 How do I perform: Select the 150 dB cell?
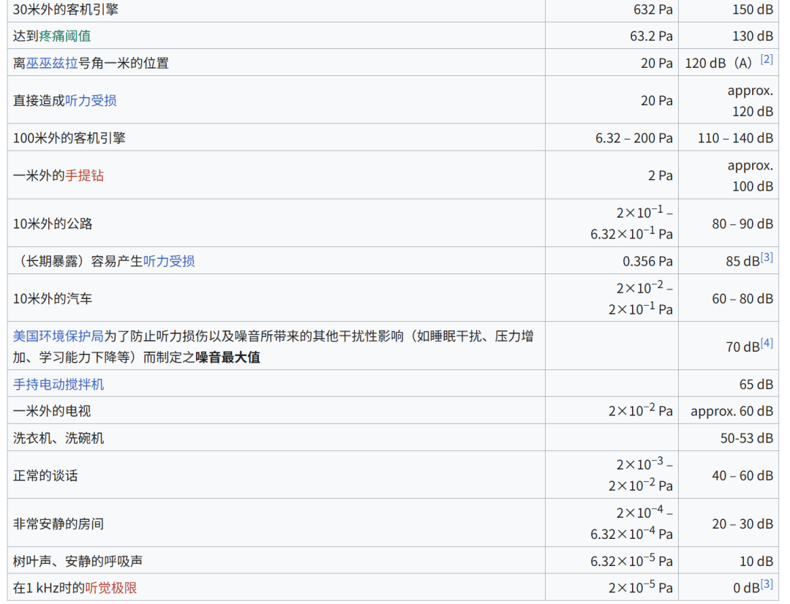(x=752, y=10)
